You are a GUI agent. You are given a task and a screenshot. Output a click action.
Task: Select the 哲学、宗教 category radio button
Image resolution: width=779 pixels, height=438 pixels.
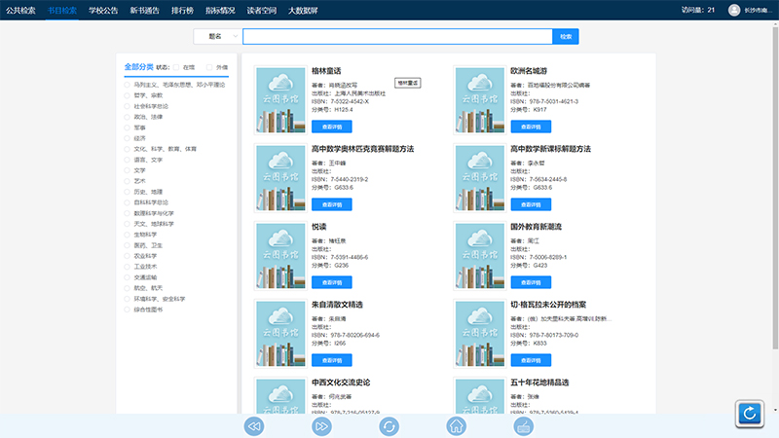click(127, 95)
